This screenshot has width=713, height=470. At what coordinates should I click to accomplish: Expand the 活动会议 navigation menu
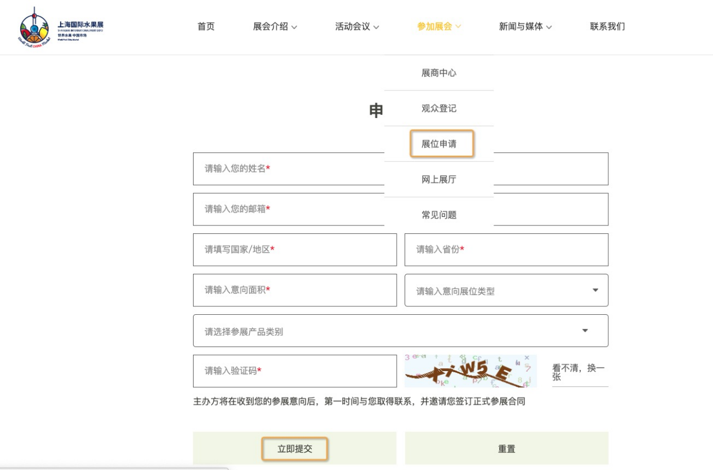point(357,26)
